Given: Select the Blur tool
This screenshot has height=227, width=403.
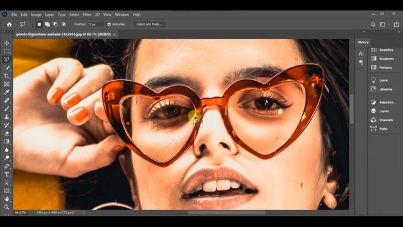Looking at the screenshot, I should point(7,150).
